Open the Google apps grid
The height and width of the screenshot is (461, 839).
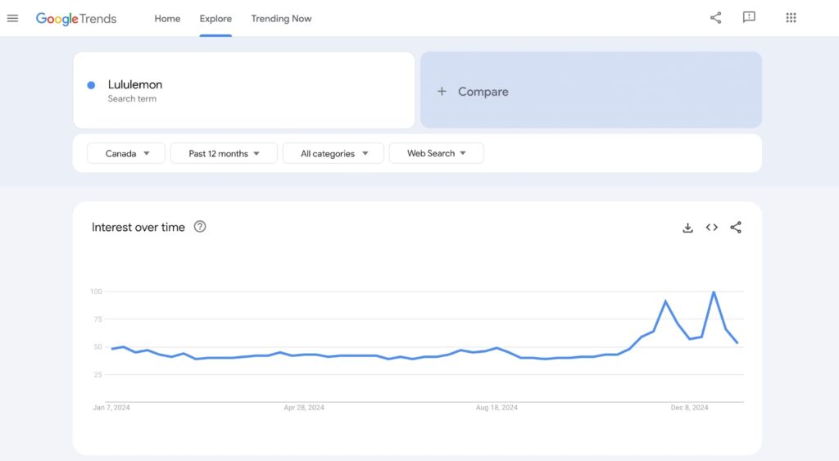[x=791, y=18]
